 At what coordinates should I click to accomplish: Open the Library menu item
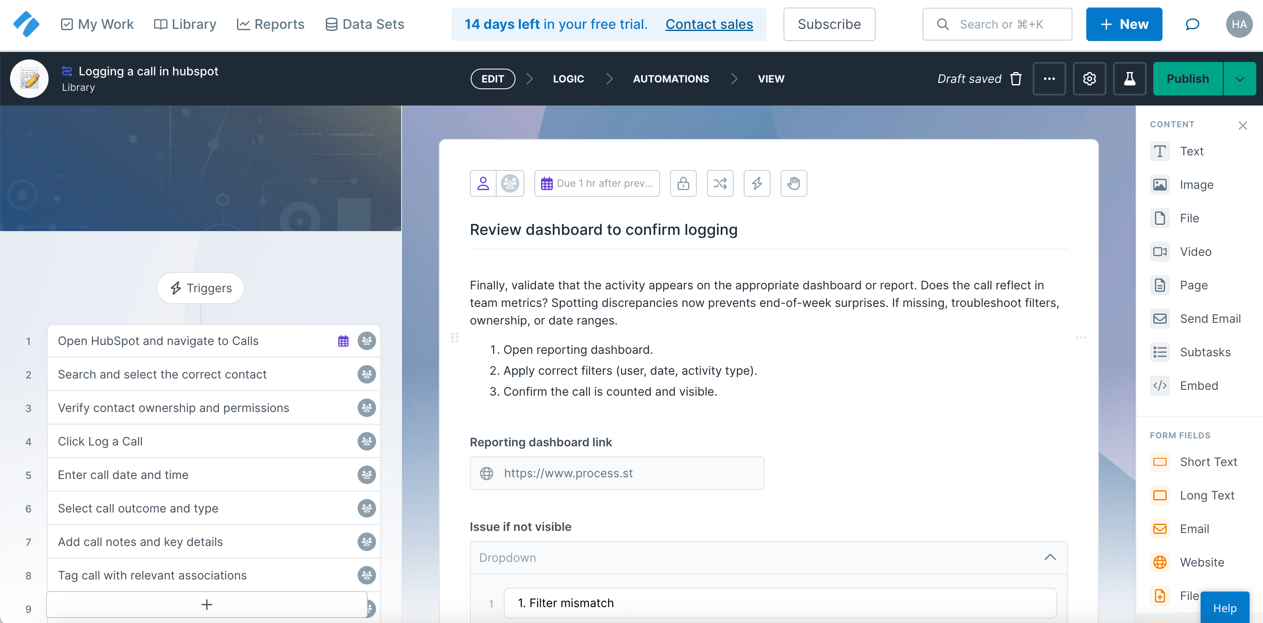tap(185, 24)
